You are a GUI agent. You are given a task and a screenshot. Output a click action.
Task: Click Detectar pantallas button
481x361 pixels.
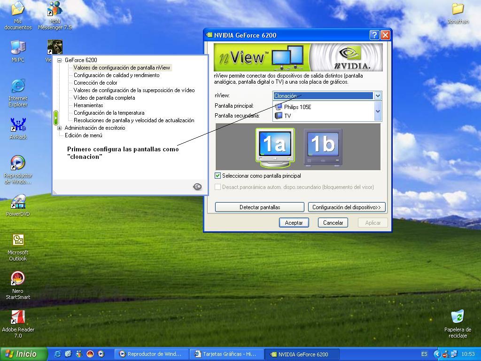[x=259, y=207]
